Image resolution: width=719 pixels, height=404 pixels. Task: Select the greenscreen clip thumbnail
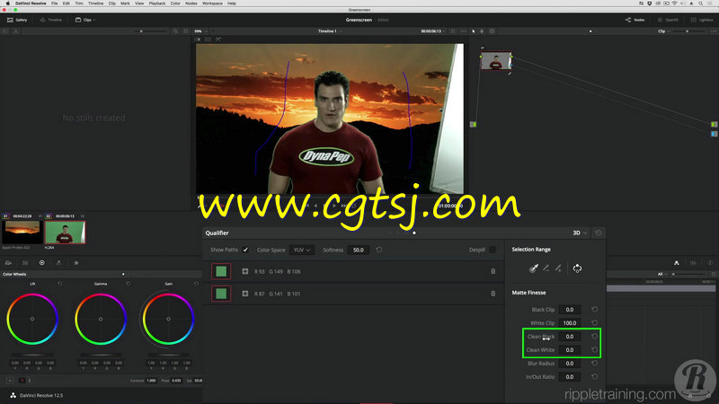click(65, 233)
